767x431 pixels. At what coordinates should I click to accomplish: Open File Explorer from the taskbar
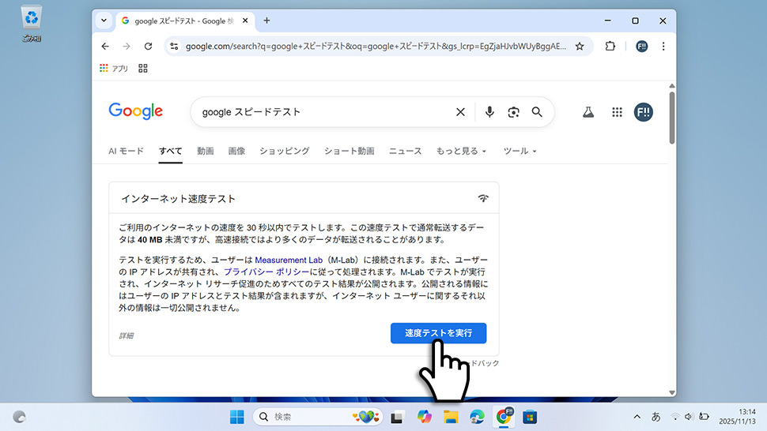pyautogui.click(x=451, y=417)
